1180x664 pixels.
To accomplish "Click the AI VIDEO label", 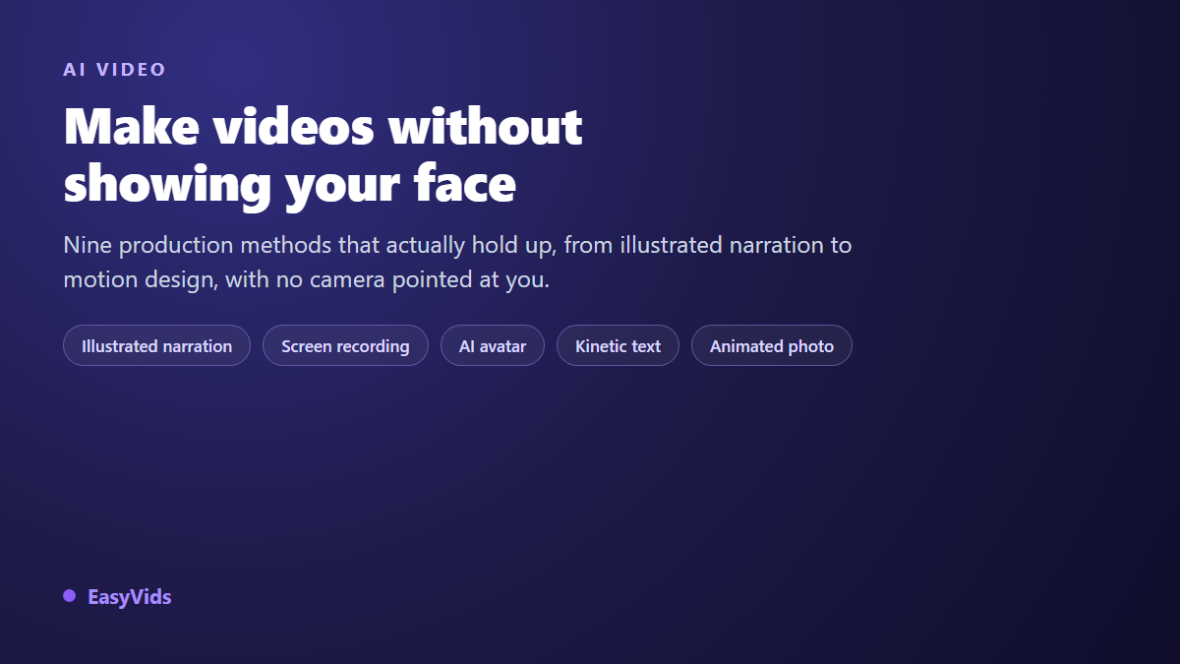I will point(115,70).
